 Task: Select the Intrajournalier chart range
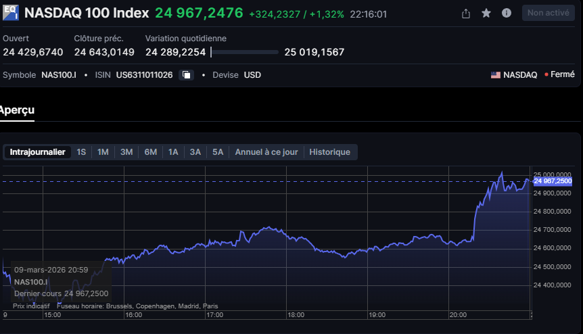(38, 152)
